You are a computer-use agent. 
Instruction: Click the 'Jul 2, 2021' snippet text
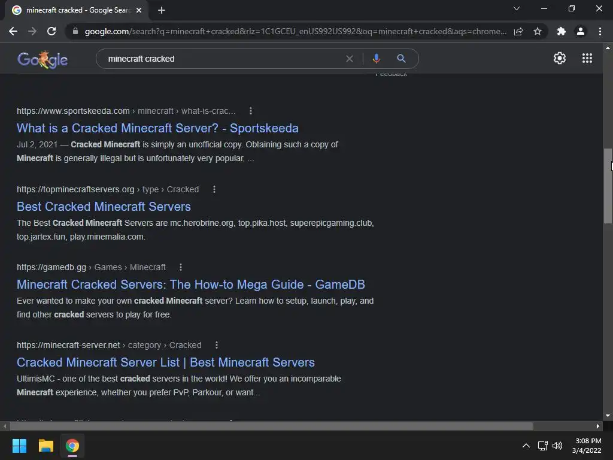tap(37, 145)
